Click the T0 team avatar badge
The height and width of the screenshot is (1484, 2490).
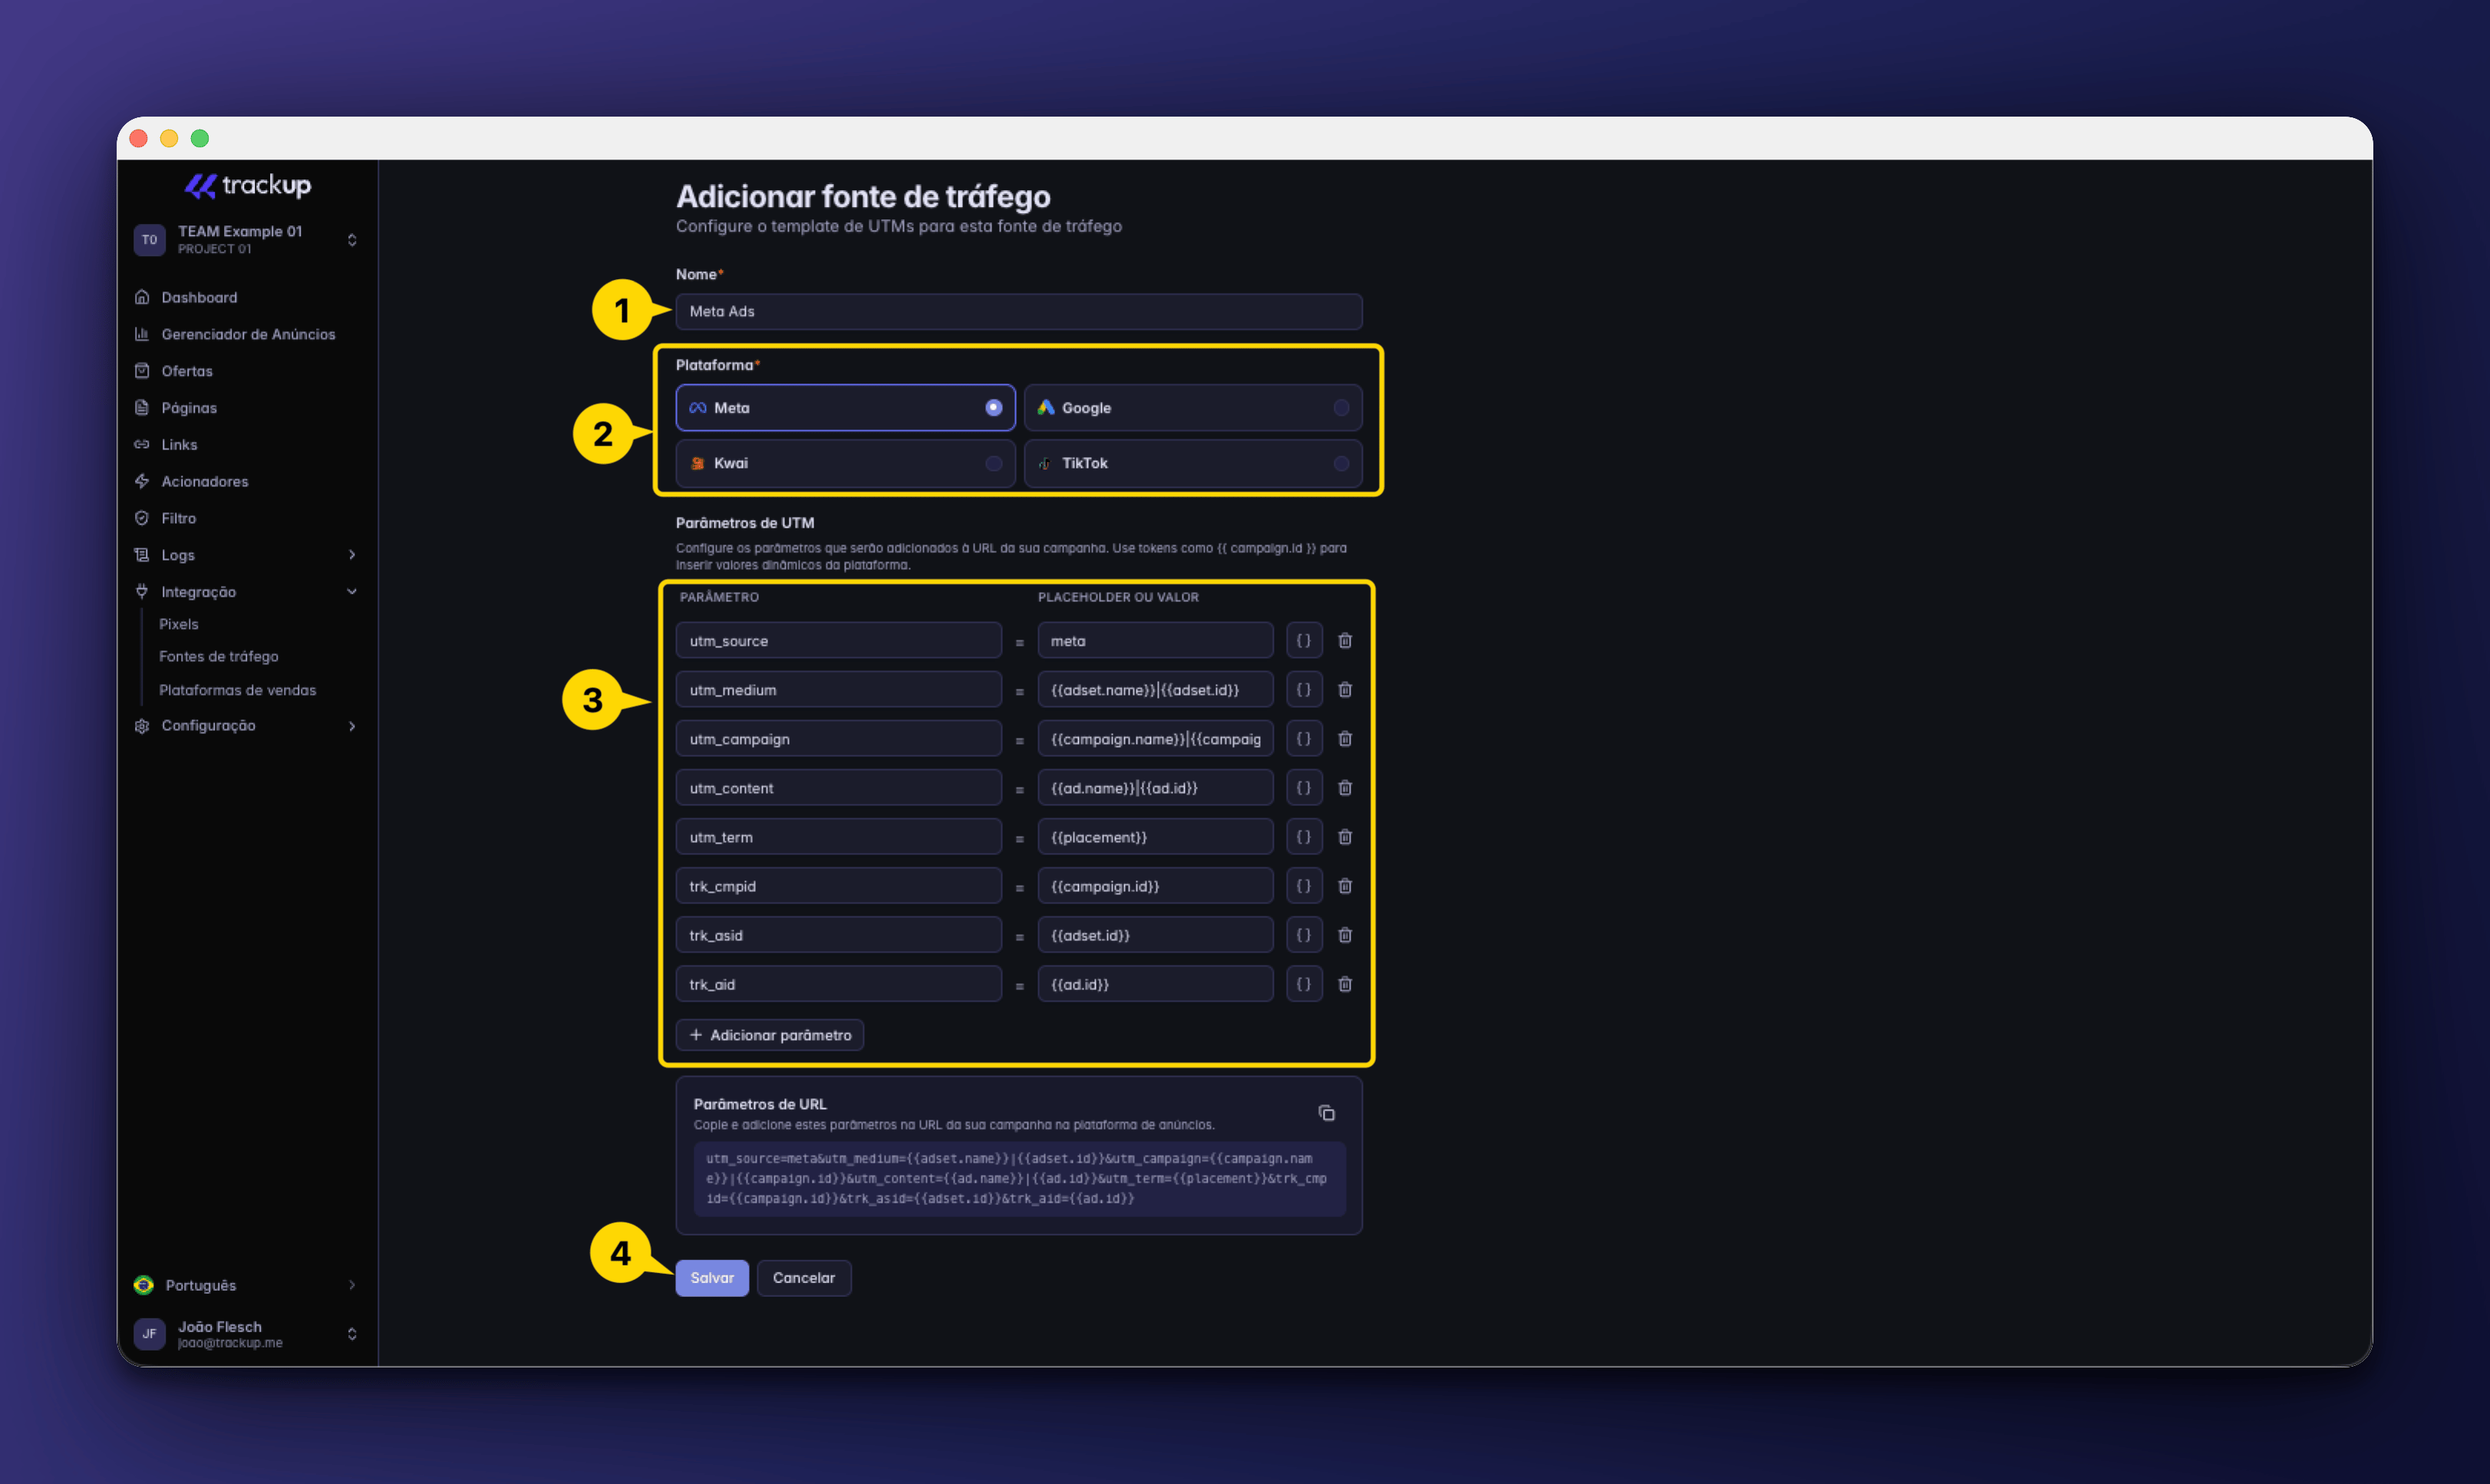point(149,240)
